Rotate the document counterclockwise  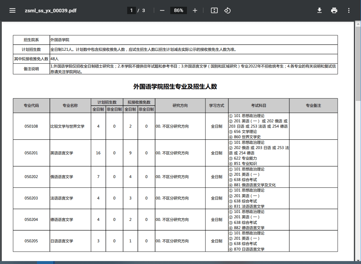pyautogui.click(x=227, y=11)
